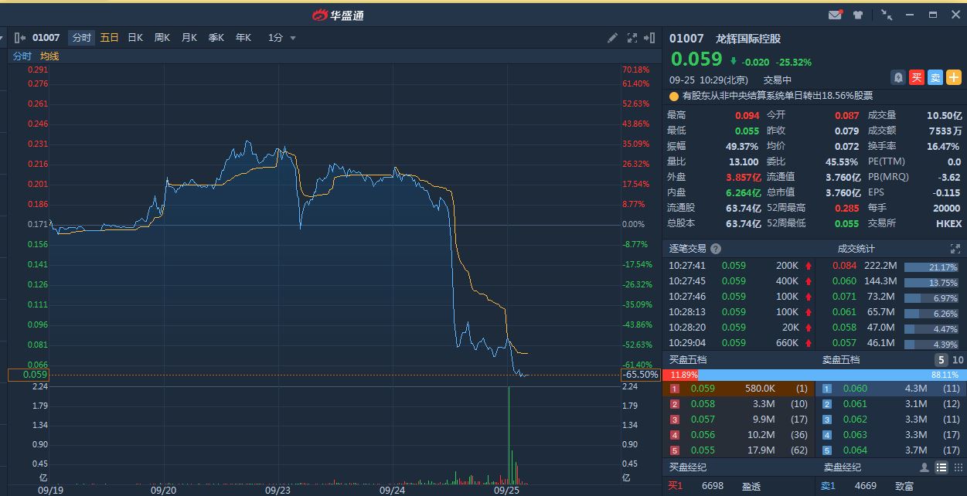Toggle the 均线 average line indicator
967x496 pixels.
click(49, 56)
